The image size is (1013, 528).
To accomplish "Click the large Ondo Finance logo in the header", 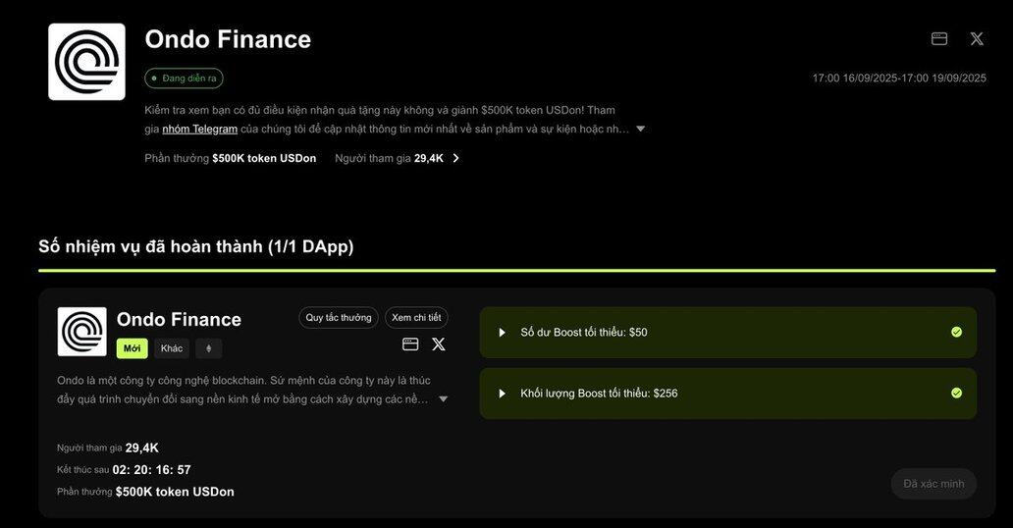I will click(x=86, y=62).
